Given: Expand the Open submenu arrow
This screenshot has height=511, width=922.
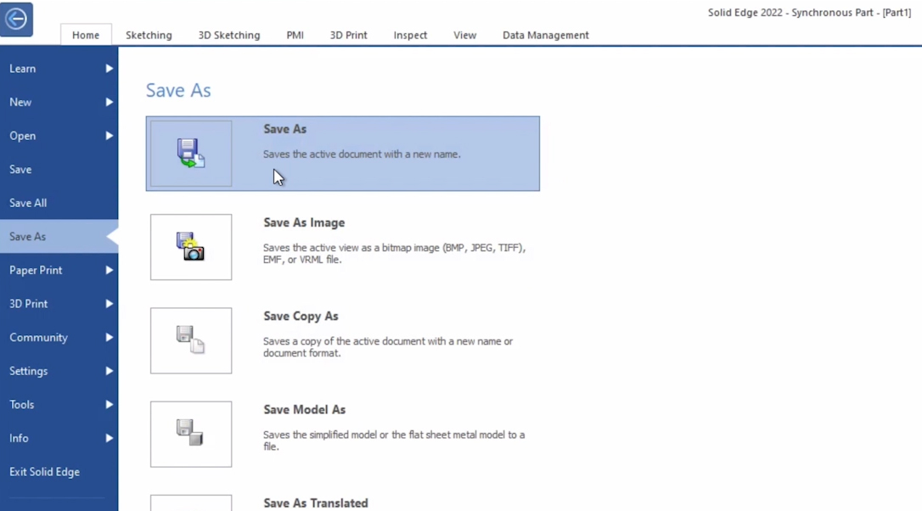Looking at the screenshot, I should pyautogui.click(x=109, y=136).
